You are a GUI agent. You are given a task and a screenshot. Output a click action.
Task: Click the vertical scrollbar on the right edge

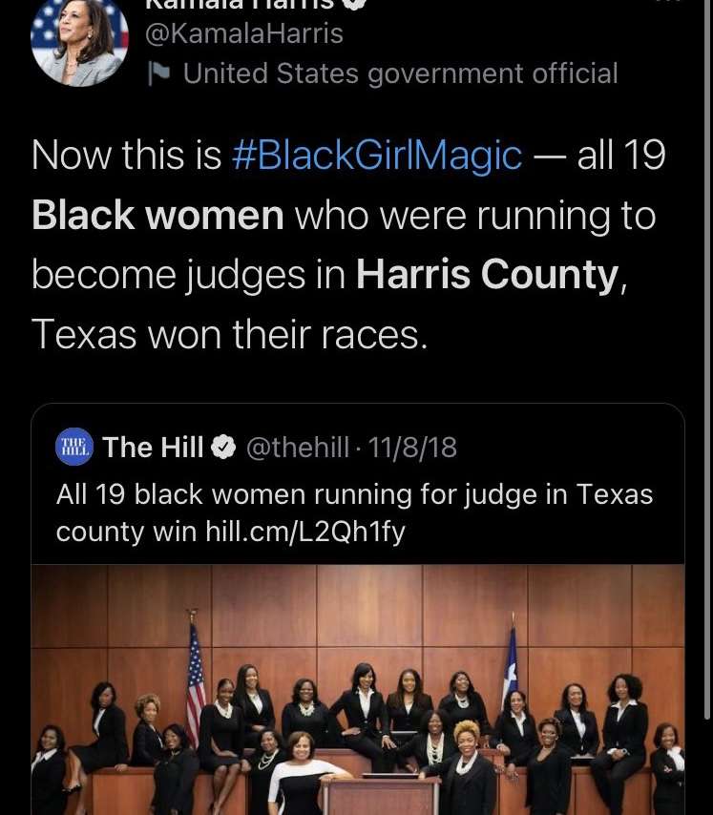pyautogui.click(x=707, y=359)
